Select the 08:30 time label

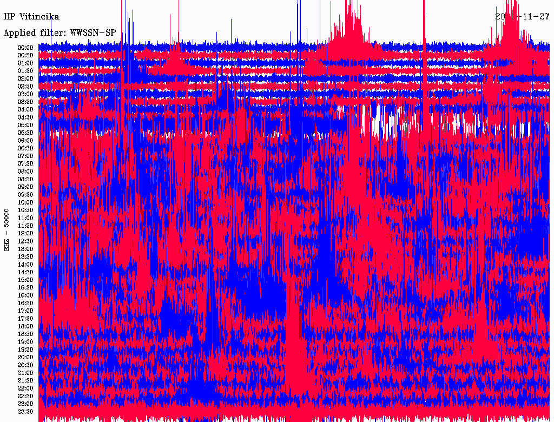coord(25,179)
